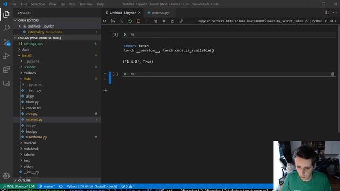Synchronize changes icon in status bar

click(x=61, y=186)
